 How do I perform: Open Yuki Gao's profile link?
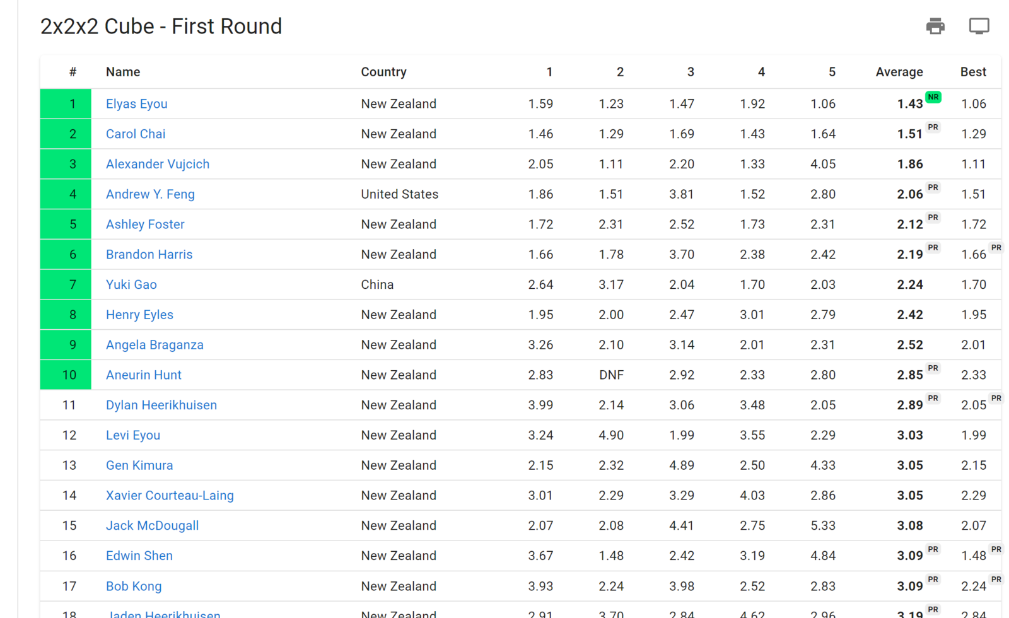(131, 285)
